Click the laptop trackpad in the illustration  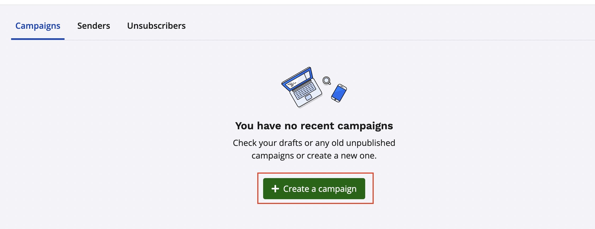coord(308,97)
